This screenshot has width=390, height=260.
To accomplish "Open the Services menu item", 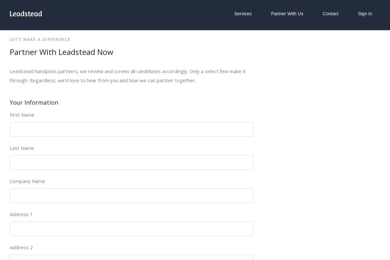I will tap(243, 14).
